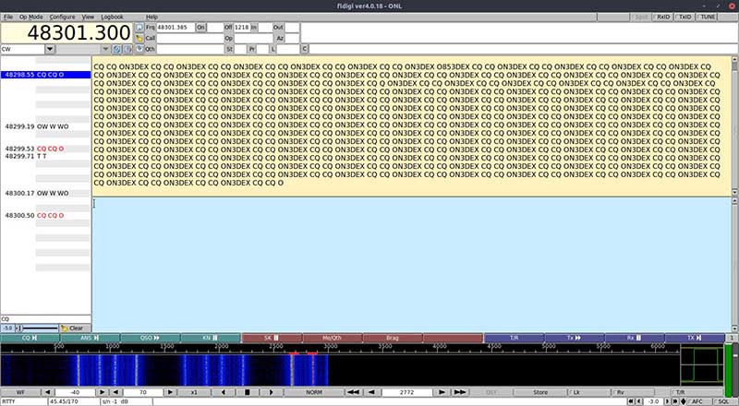Select browser row 48298.55 CQ CQ O
Screen dimensions: 739x406
click(45, 75)
